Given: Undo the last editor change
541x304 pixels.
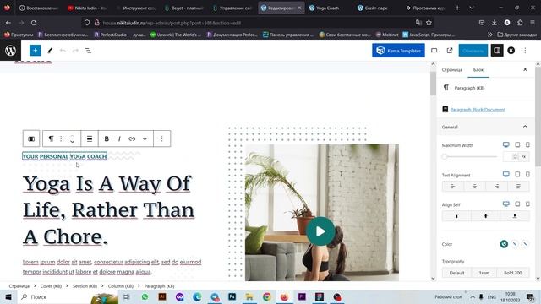Looking at the screenshot, I should [x=63, y=51].
